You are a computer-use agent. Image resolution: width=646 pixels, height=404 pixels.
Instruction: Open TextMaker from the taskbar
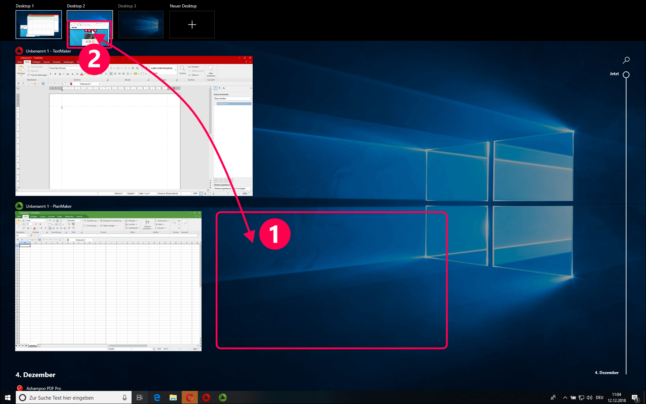point(206,398)
